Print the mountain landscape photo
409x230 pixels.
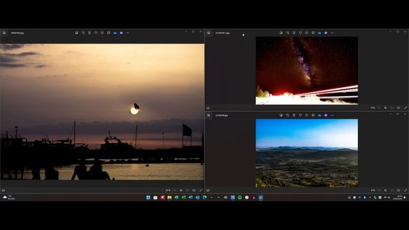pyautogui.click(x=313, y=115)
